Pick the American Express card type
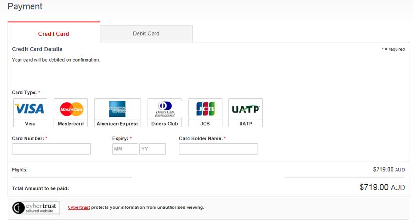The height and width of the screenshot is (222, 413). 118,113
